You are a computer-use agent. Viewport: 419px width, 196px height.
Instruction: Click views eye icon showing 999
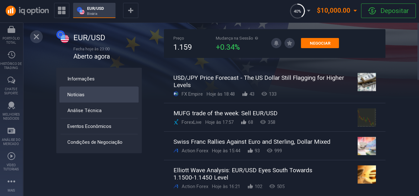point(270,151)
